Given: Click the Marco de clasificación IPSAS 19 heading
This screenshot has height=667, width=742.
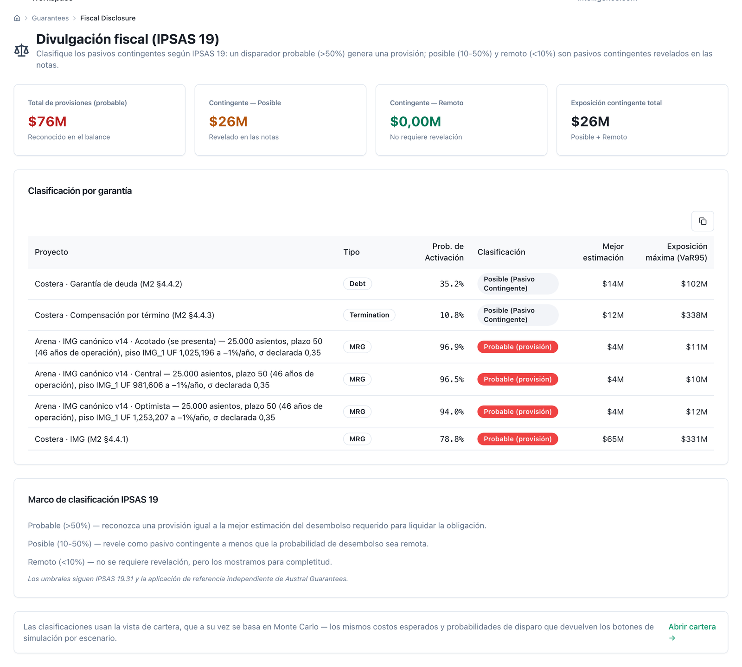Looking at the screenshot, I should tap(93, 500).
